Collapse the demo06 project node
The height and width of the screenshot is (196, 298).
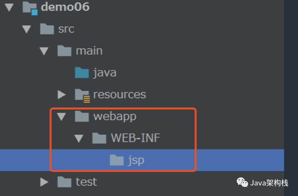pyautogui.click(x=9, y=7)
